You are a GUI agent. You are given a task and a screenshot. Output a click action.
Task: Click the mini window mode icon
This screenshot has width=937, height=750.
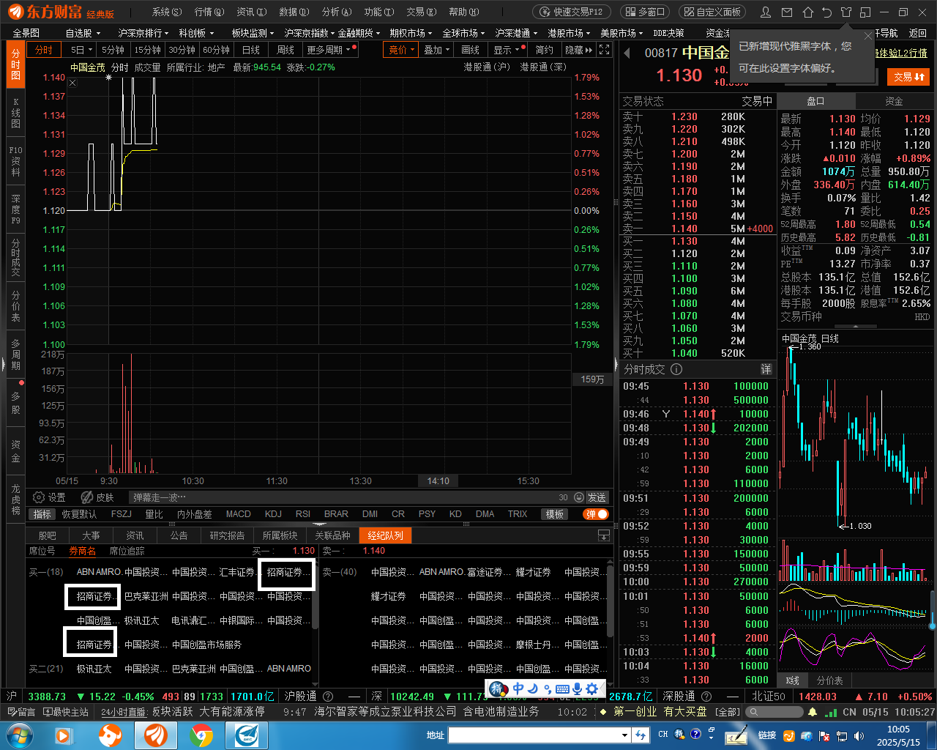pos(865,12)
